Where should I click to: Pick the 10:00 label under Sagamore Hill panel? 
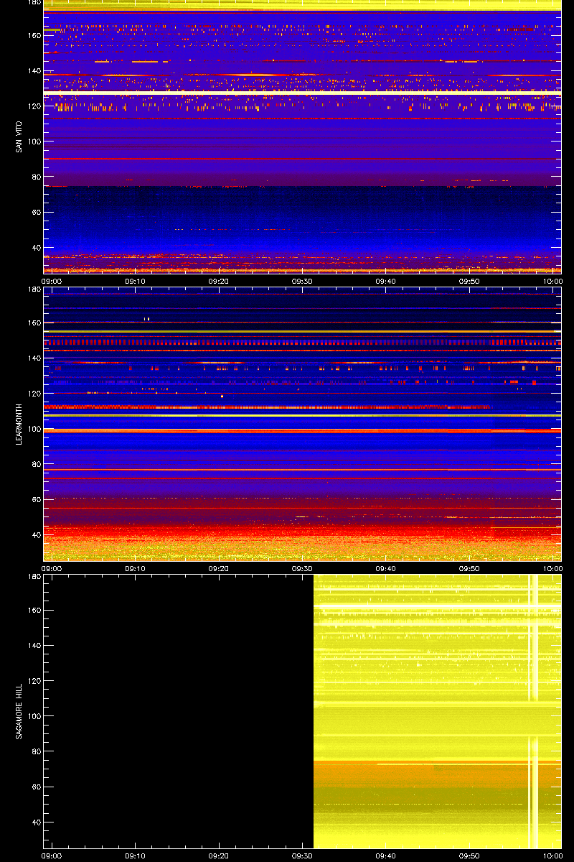[x=552, y=856]
